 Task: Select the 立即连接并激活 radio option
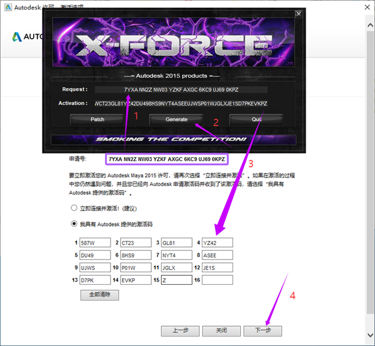tap(74, 208)
